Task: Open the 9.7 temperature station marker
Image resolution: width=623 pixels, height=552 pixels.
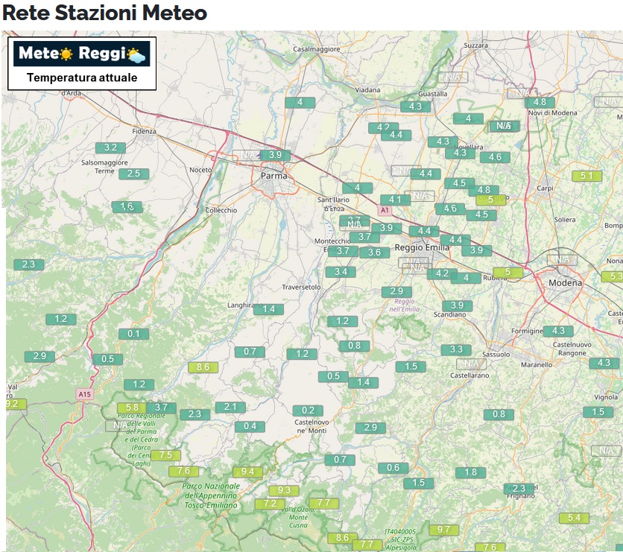Action: (443, 530)
